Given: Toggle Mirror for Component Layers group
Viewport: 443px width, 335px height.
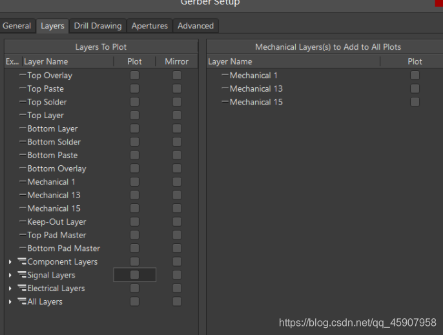Looking at the screenshot, I should [177, 261].
